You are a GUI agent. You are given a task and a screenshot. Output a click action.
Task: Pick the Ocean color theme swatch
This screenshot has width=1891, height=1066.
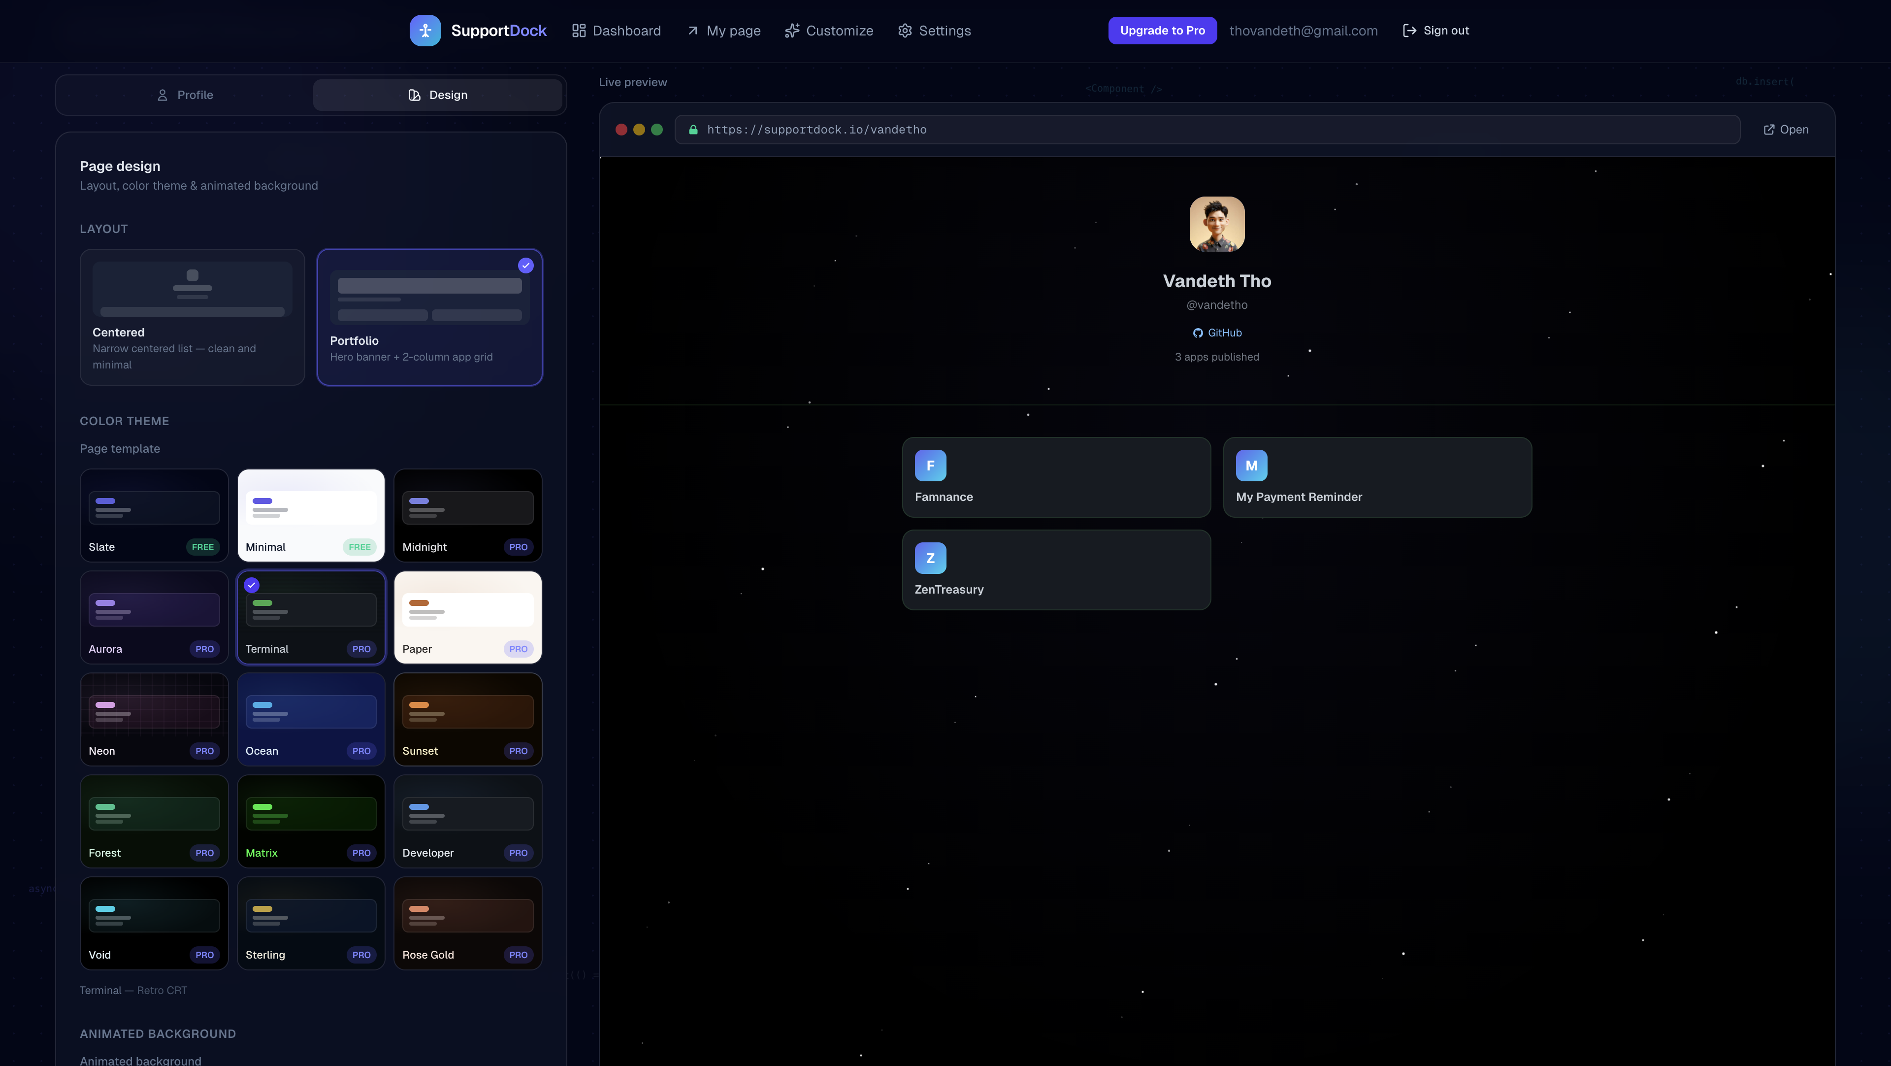(311, 720)
